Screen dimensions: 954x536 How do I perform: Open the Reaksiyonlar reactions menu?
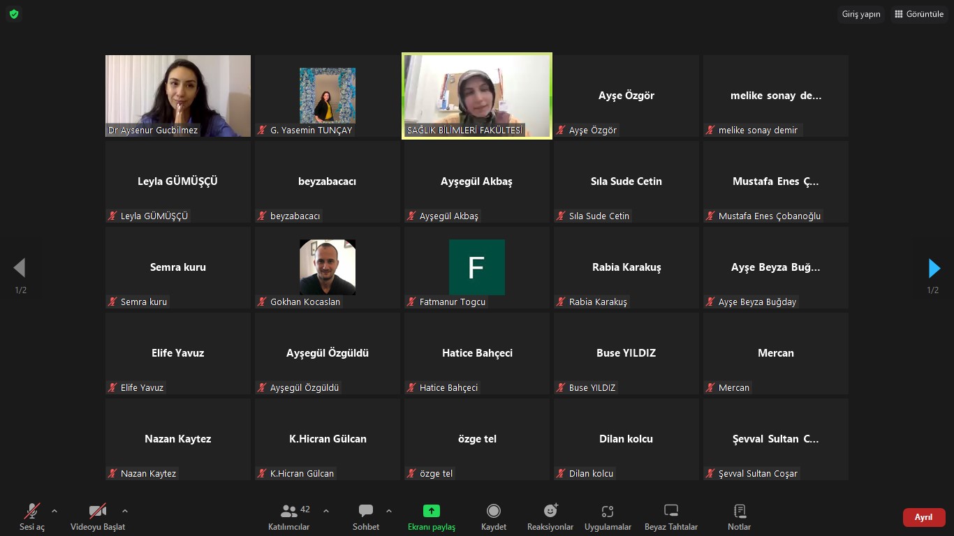click(x=550, y=516)
